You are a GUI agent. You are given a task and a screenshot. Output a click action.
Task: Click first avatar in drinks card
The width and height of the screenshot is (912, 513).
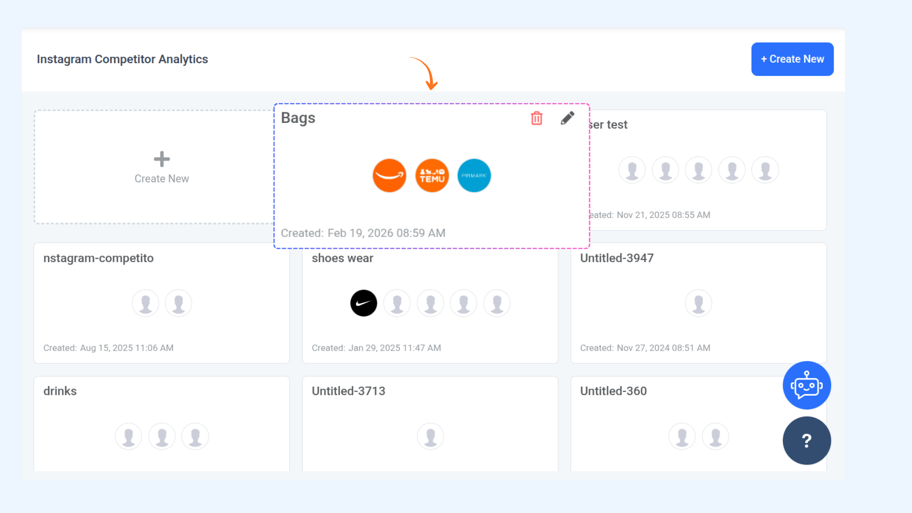tap(128, 436)
